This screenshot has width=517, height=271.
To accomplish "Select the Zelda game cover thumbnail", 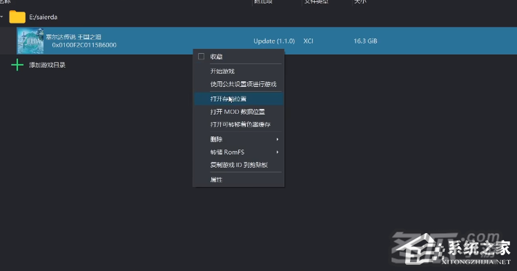I will [x=30, y=41].
